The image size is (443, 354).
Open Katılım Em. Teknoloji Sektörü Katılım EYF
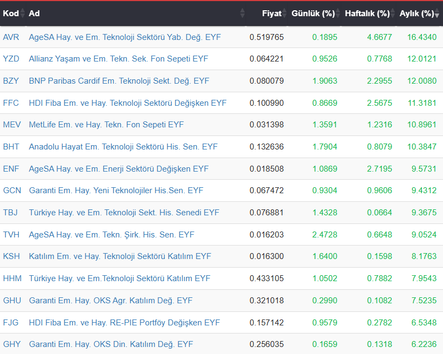[x=120, y=256]
